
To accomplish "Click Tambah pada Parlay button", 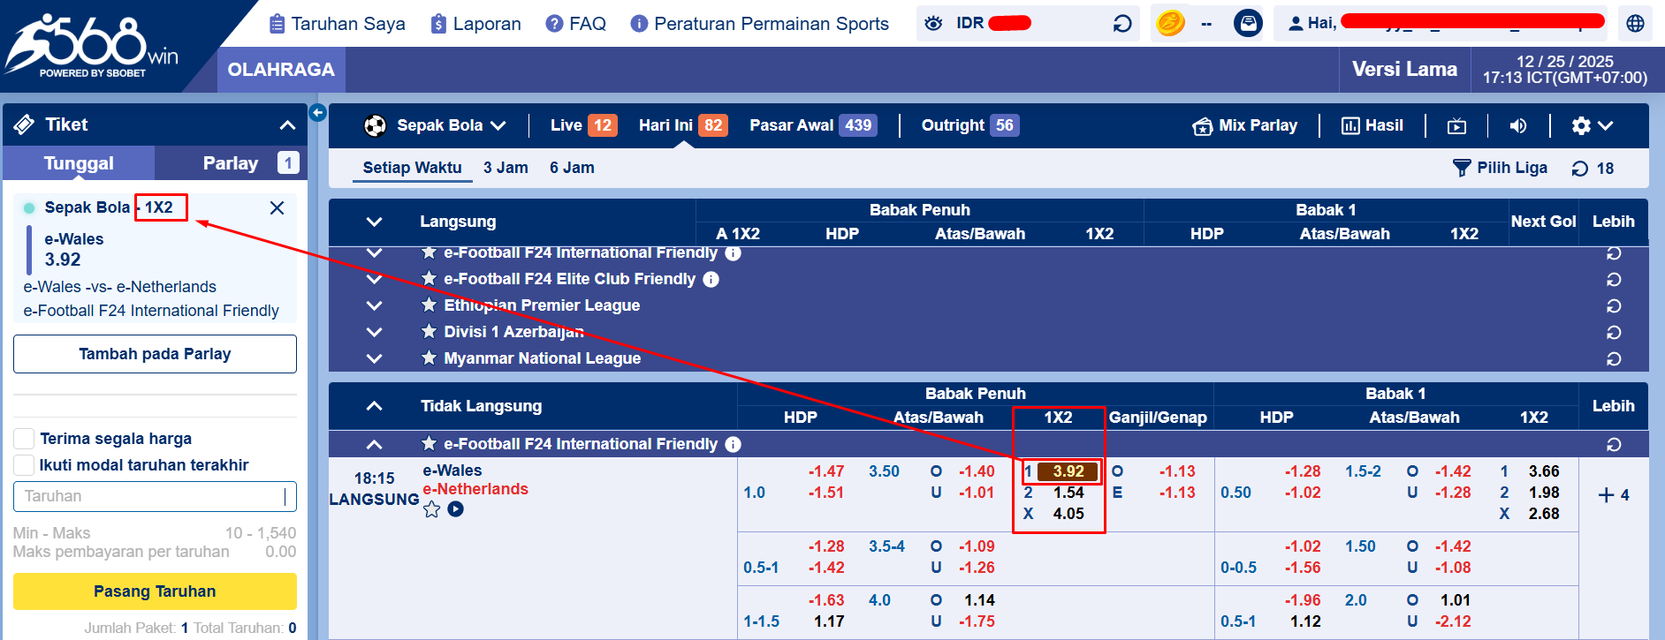I will (155, 354).
